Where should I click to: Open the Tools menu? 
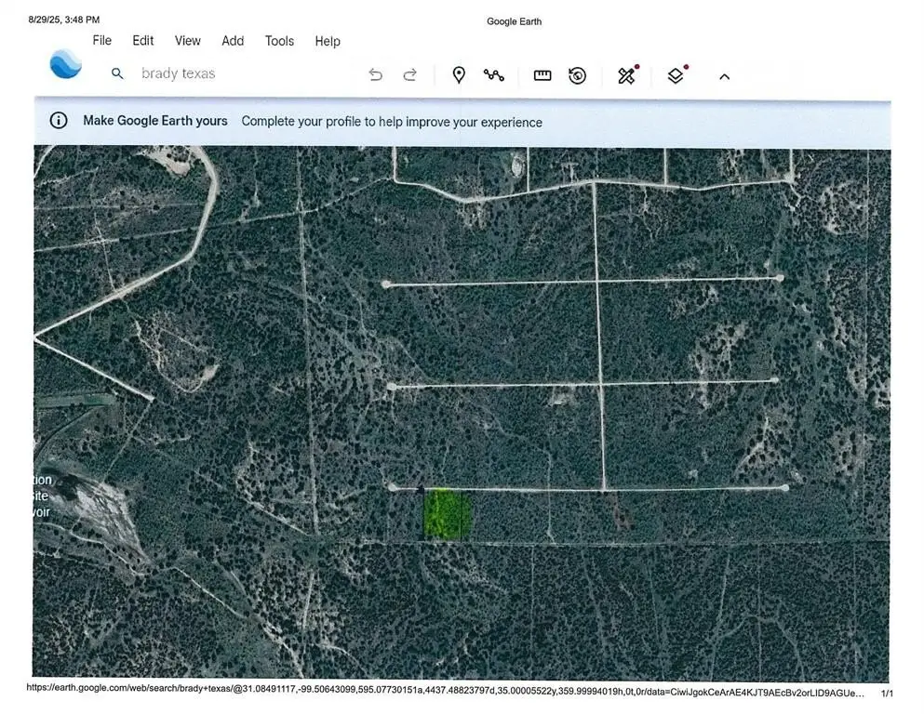(x=279, y=41)
